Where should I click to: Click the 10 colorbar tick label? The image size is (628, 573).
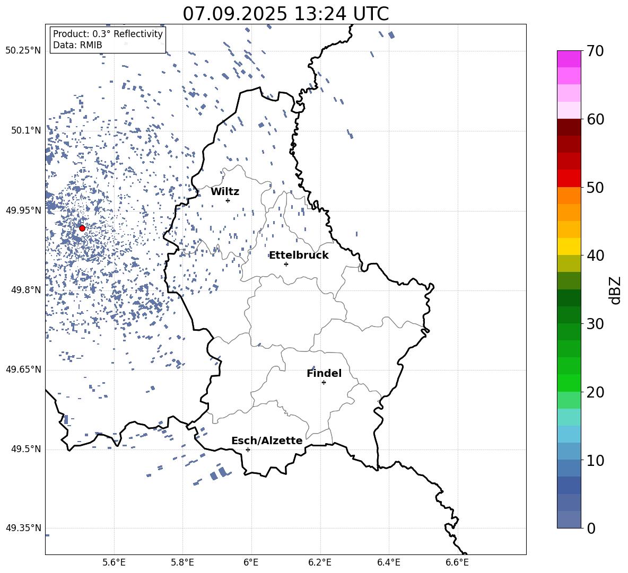click(595, 460)
